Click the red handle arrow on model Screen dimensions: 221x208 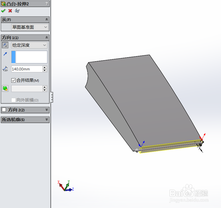(x=203, y=136)
